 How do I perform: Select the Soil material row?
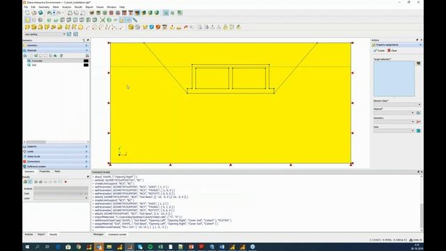click(56, 65)
